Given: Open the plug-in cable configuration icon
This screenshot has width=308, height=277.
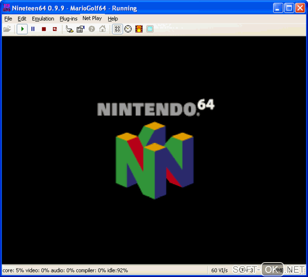Looking at the screenshot, I should point(69,29).
